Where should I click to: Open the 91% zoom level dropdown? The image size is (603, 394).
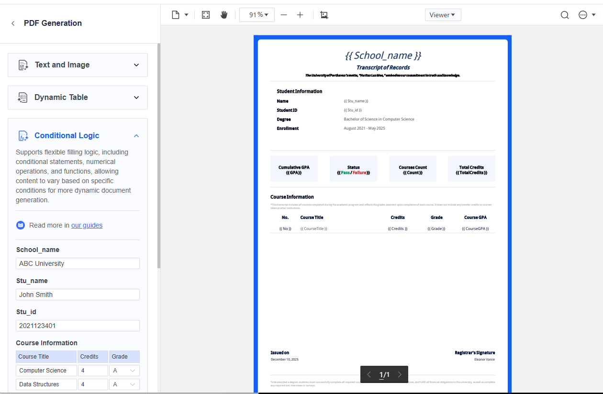(x=257, y=15)
